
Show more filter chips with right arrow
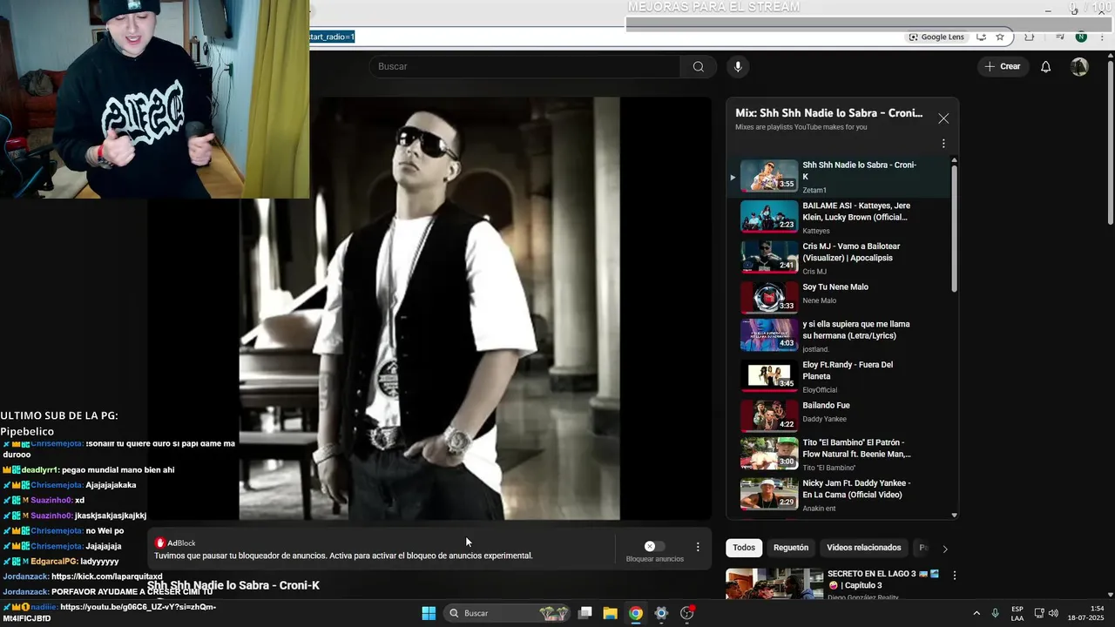click(x=945, y=549)
